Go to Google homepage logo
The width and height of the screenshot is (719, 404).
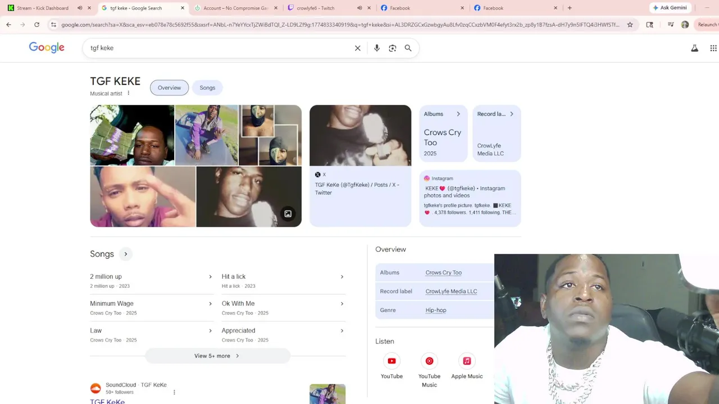pyautogui.click(x=47, y=48)
